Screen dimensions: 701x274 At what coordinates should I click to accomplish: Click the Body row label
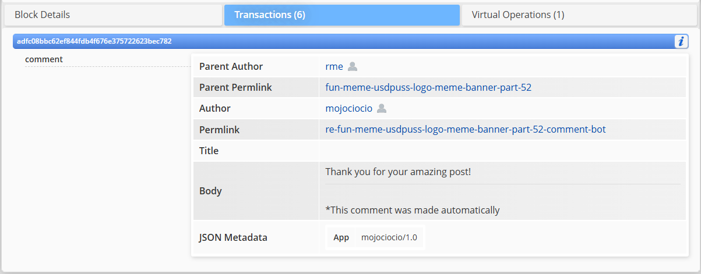pos(210,191)
